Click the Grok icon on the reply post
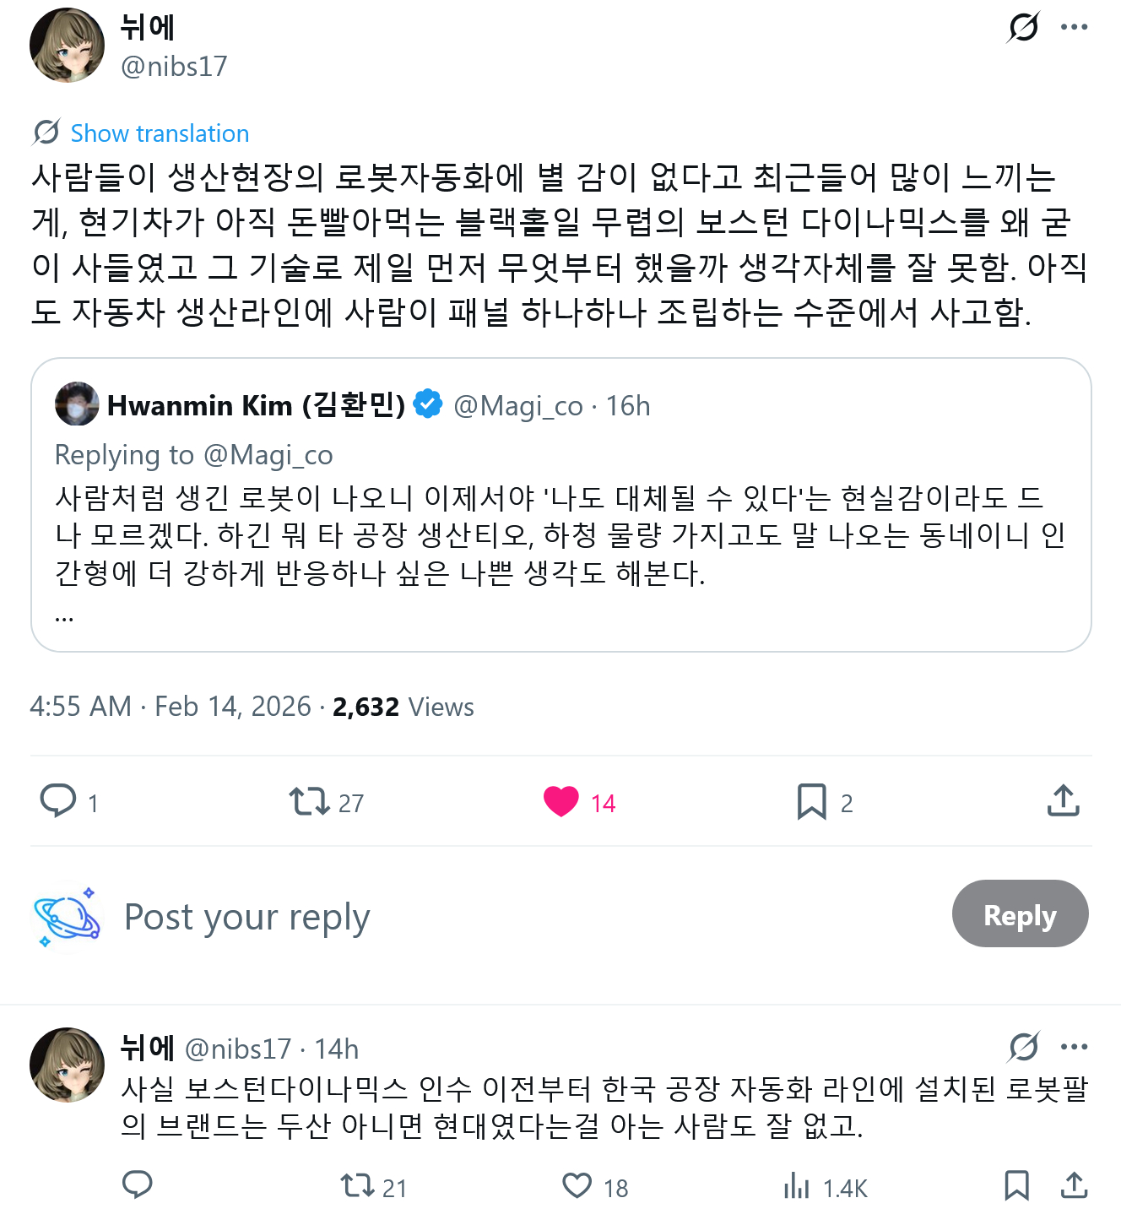Image resolution: width=1121 pixels, height=1225 pixels. point(1023,1048)
